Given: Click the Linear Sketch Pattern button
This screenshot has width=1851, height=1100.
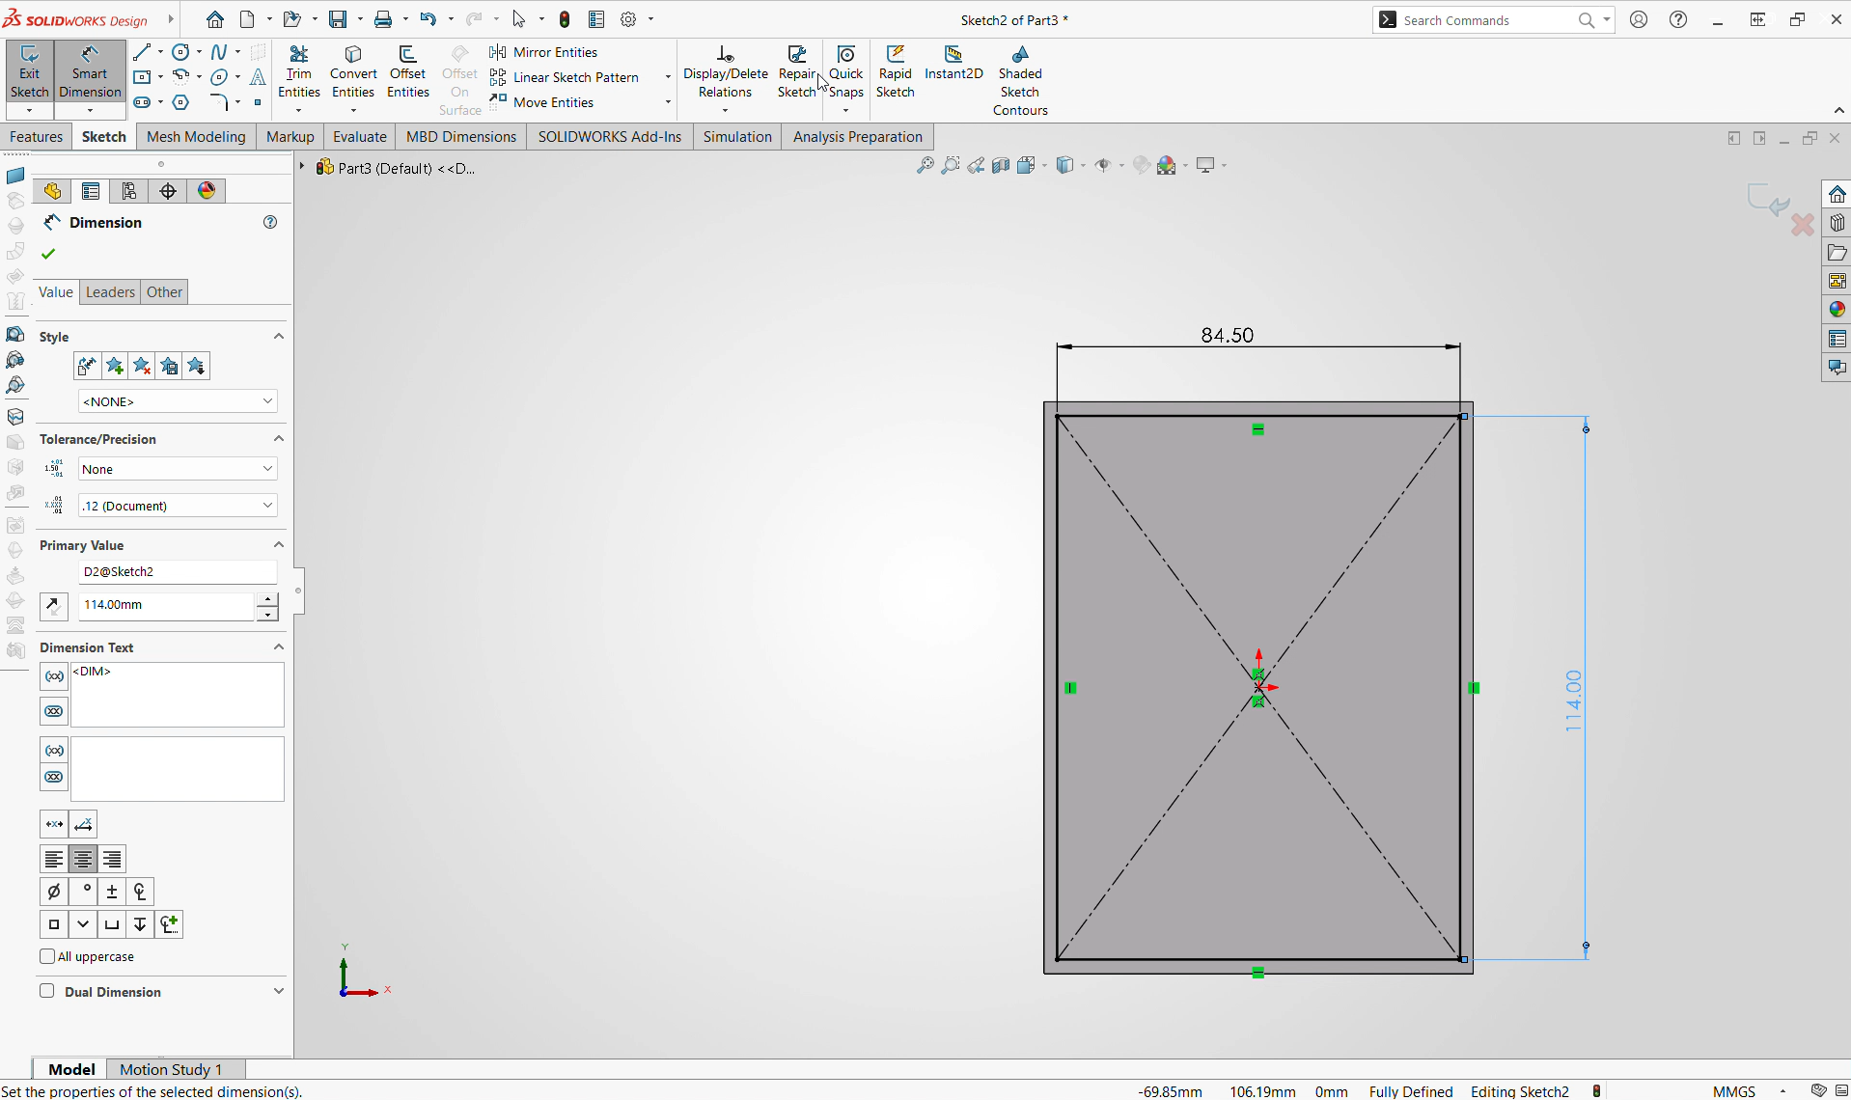Looking at the screenshot, I should pyautogui.click(x=566, y=77).
